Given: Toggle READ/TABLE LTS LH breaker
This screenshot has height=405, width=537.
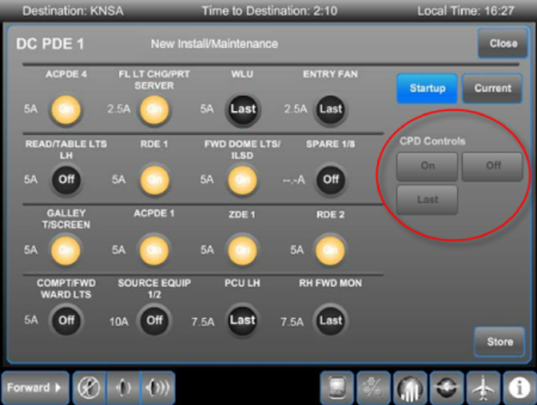Looking at the screenshot, I should 66,180.
